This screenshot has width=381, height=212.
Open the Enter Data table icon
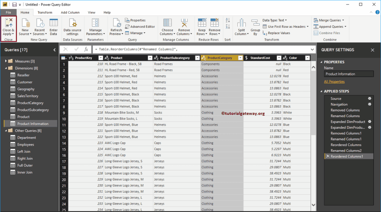point(54,23)
